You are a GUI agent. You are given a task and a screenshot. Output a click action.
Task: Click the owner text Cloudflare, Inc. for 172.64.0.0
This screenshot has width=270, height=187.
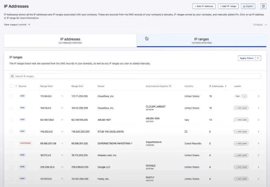tap(105, 96)
